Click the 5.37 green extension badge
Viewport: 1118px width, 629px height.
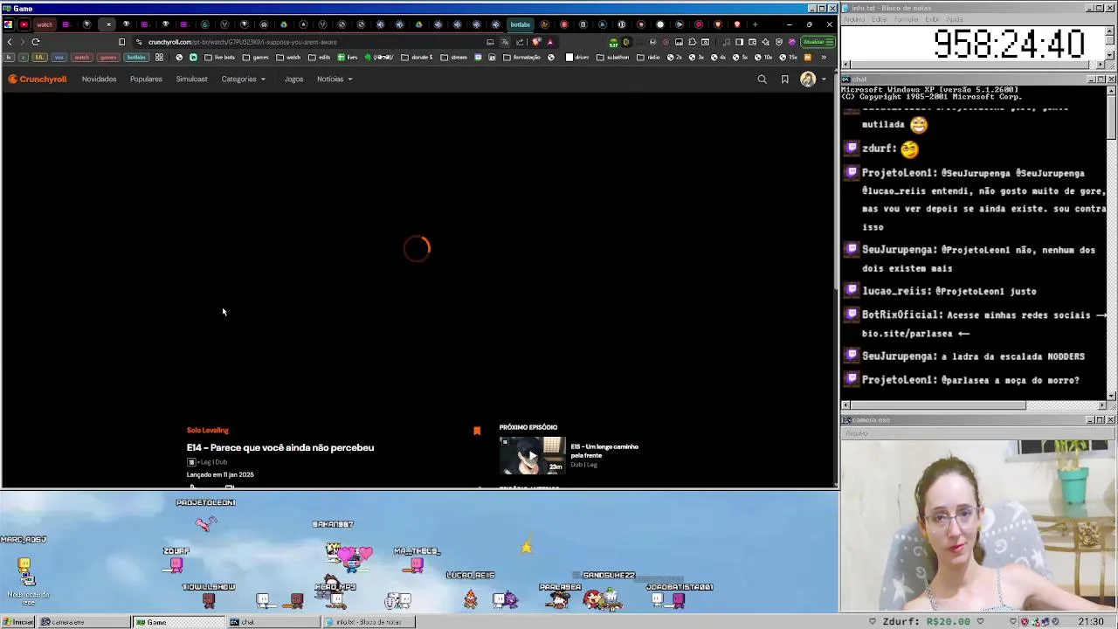pos(613,42)
